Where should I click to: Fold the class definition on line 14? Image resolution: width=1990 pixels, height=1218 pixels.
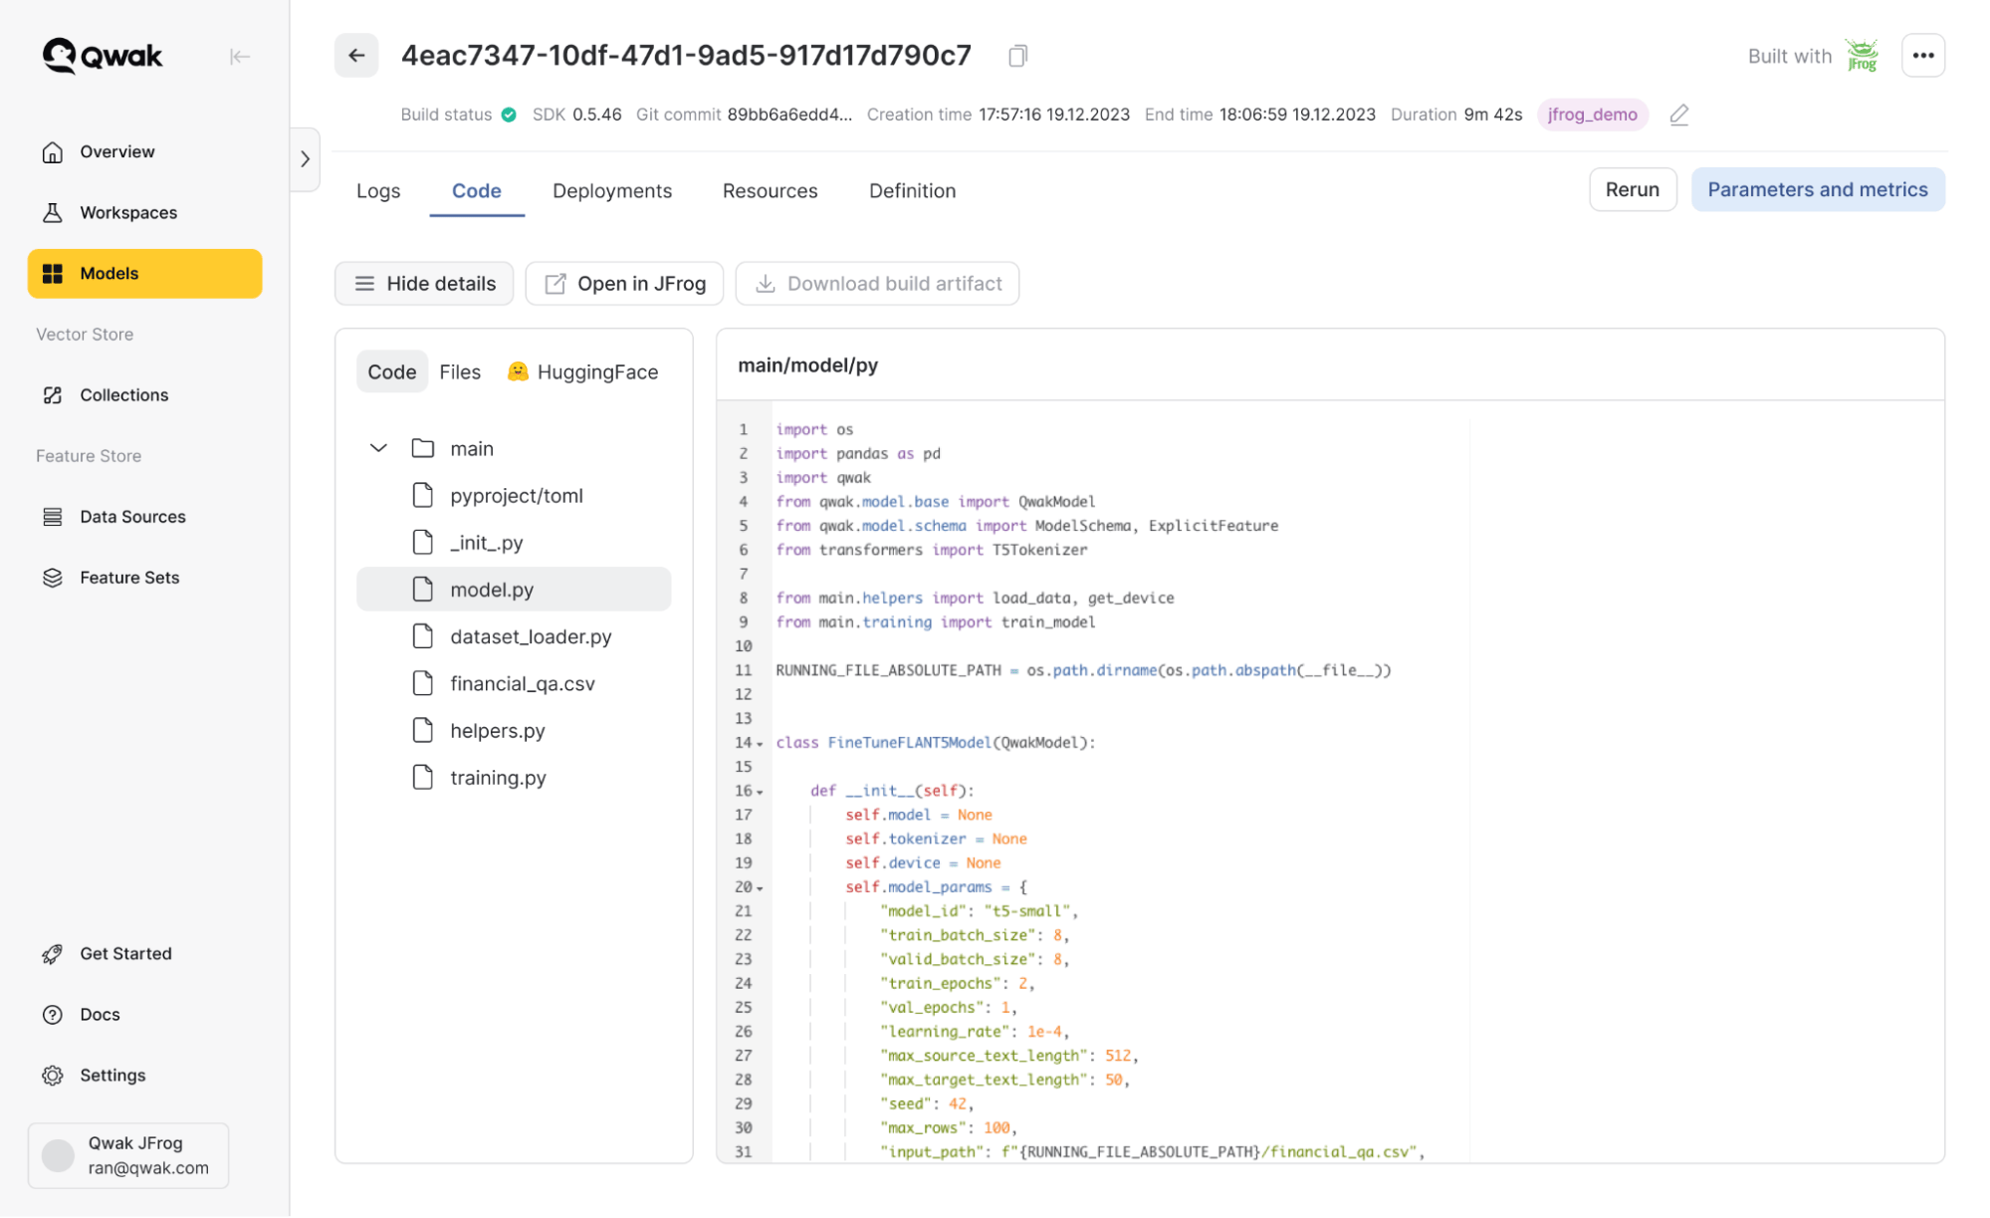[x=760, y=744]
